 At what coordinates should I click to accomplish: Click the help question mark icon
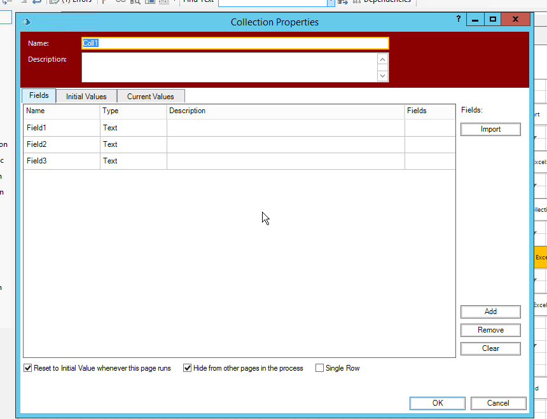pos(459,19)
